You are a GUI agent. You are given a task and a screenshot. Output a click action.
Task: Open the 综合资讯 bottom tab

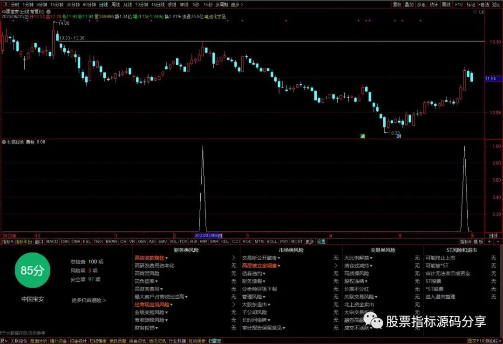pyautogui.click(x=137, y=341)
